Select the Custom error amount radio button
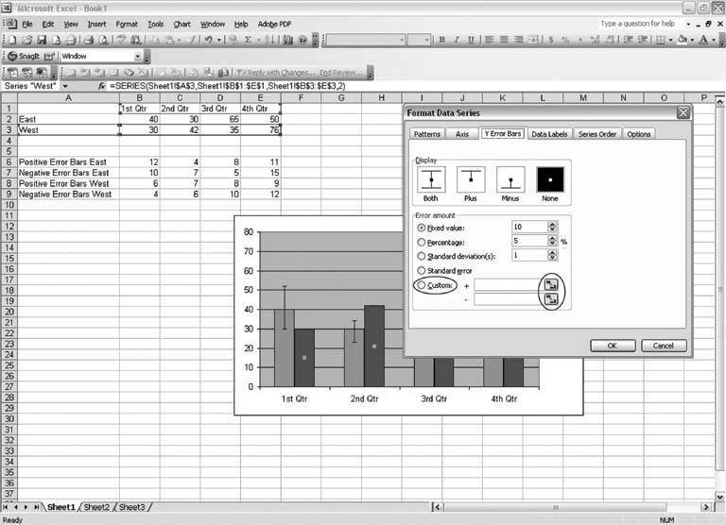This screenshot has height=525, width=726. tap(421, 285)
